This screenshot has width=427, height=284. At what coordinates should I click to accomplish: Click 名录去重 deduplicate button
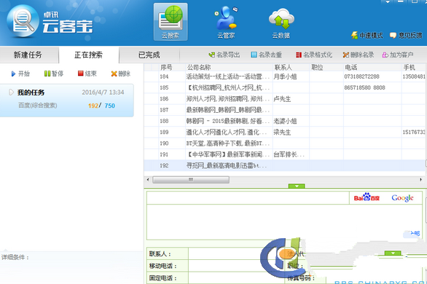(x=266, y=55)
